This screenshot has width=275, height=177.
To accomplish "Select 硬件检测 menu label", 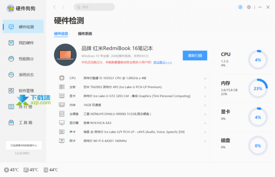I will pos(26,27).
